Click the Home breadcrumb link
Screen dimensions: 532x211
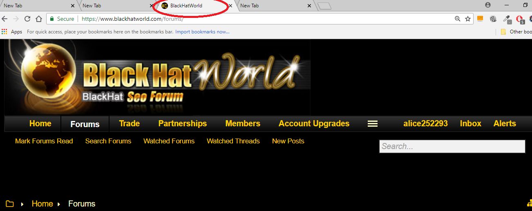[x=42, y=204]
